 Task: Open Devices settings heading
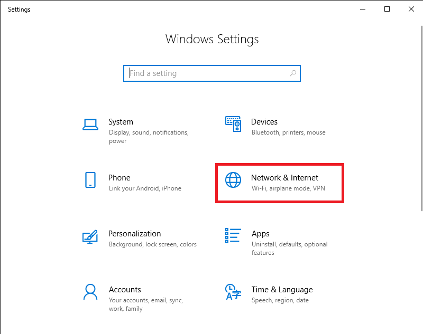tap(264, 122)
